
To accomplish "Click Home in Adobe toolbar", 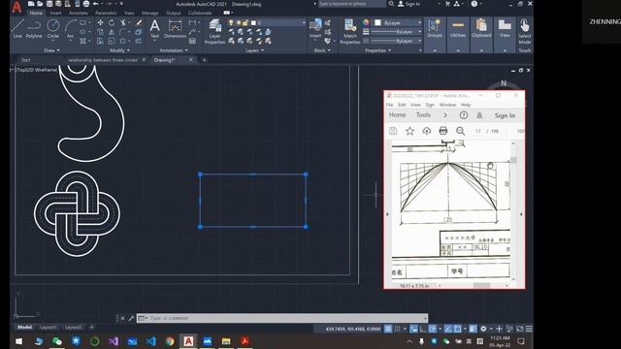I will pos(397,115).
